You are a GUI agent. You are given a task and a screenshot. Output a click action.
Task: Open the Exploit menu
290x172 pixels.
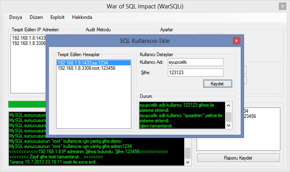(x=57, y=17)
